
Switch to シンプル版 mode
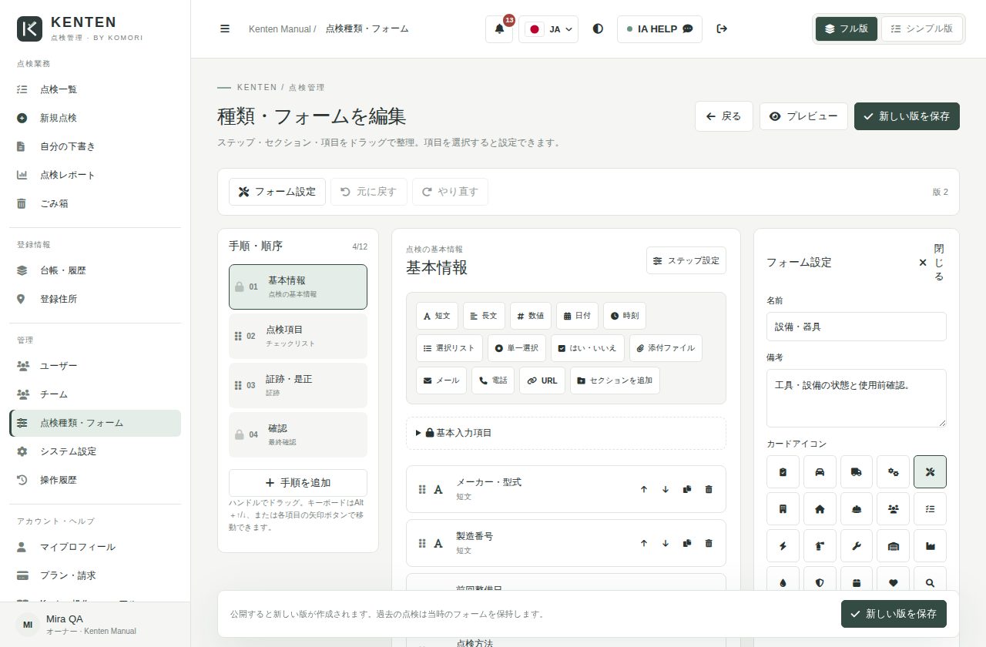pyautogui.click(x=921, y=29)
